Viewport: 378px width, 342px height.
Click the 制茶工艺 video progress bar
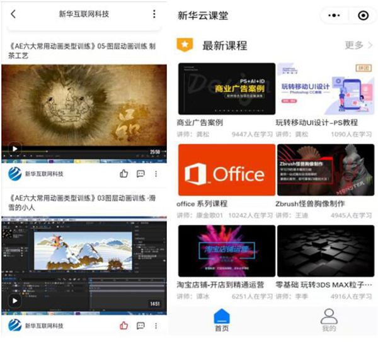[84, 151]
